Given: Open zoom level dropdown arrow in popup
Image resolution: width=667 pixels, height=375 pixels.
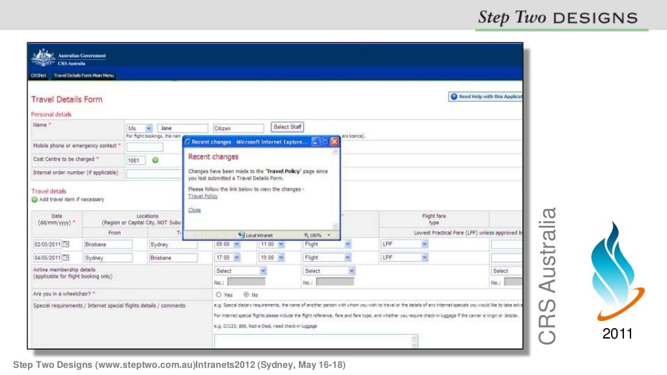Looking at the screenshot, I should click(329, 235).
